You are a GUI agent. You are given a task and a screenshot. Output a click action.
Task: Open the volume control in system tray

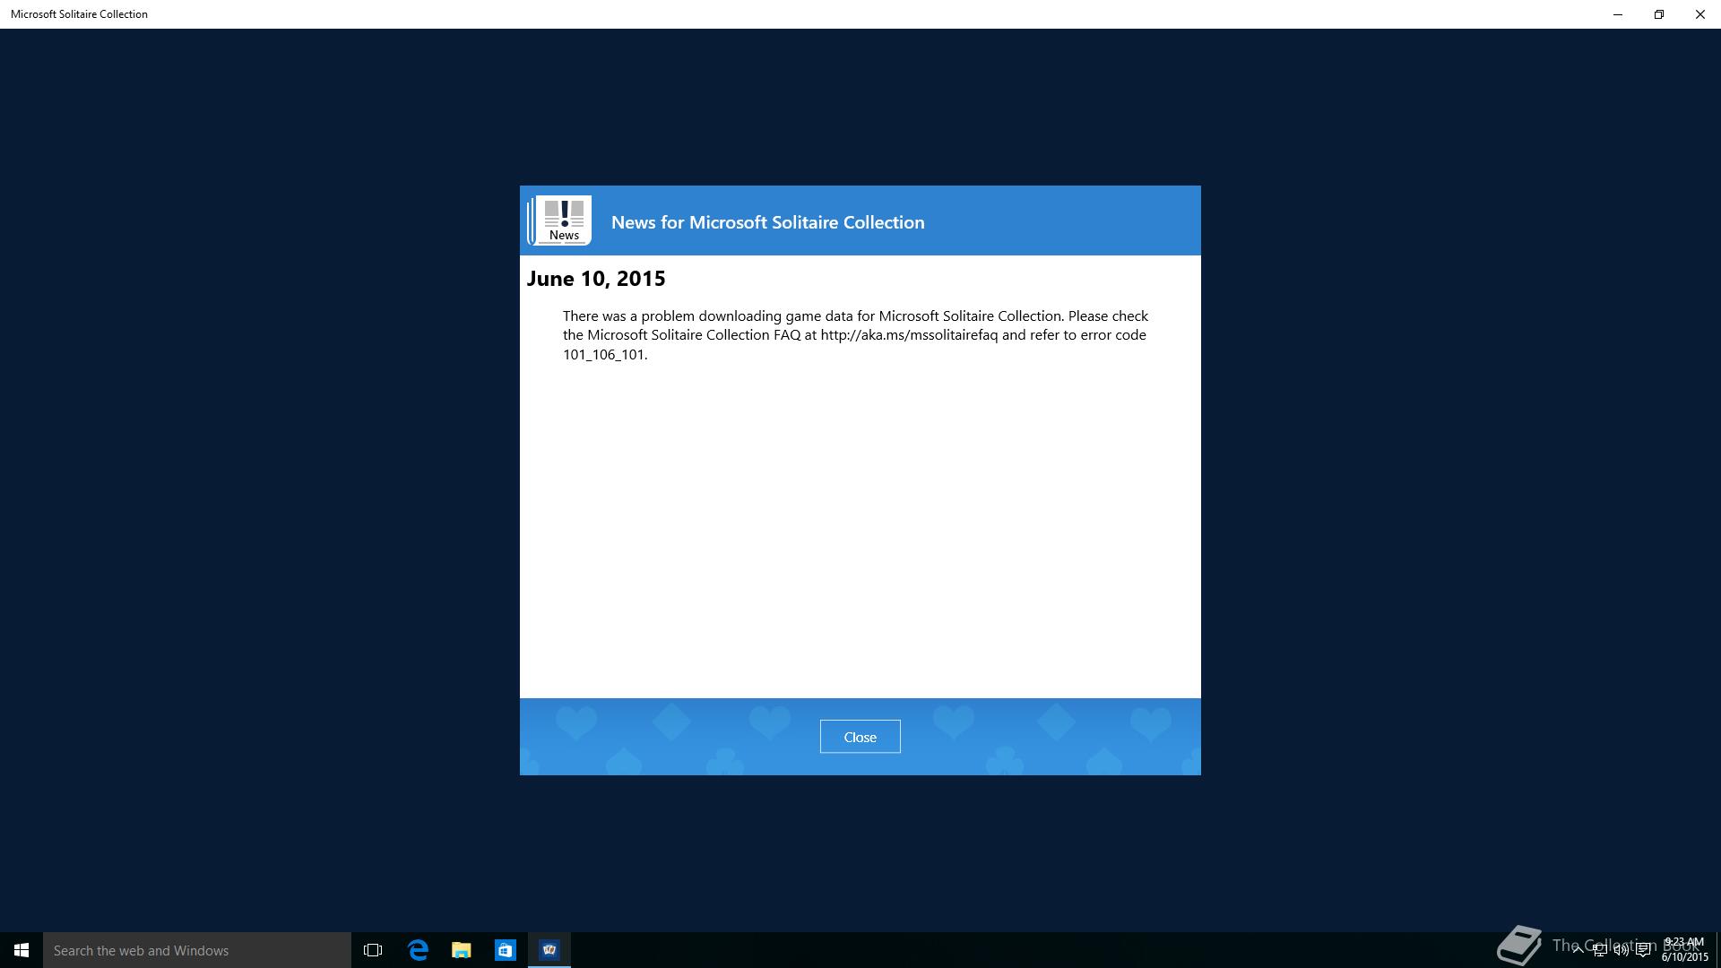[x=1622, y=950]
